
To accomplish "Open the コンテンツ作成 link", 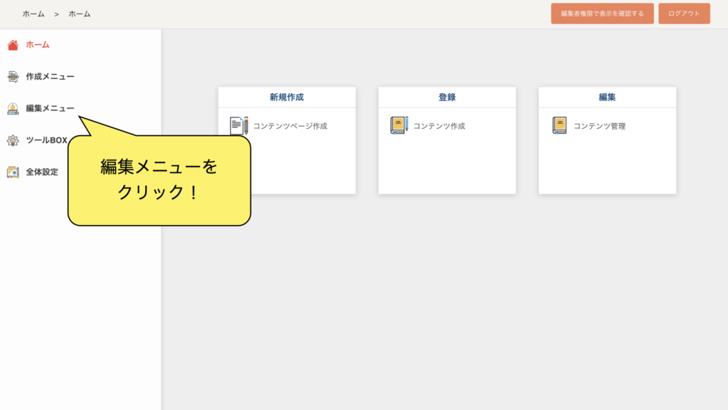I will click(439, 126).
